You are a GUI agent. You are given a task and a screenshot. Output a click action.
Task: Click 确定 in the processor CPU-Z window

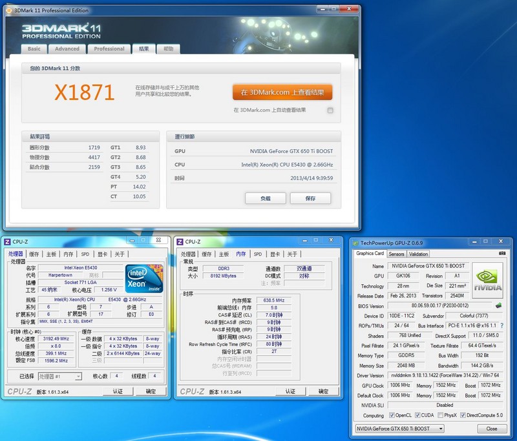coord(151,391)
